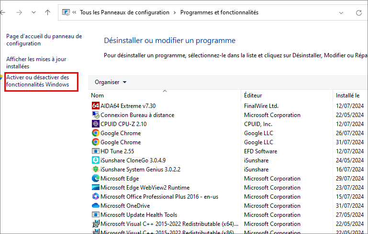The height and width of the screenshot is (234, 368).
Task: Click the Tous les Panneaux de configuration breadcrumb
Action: coord(124,12)
